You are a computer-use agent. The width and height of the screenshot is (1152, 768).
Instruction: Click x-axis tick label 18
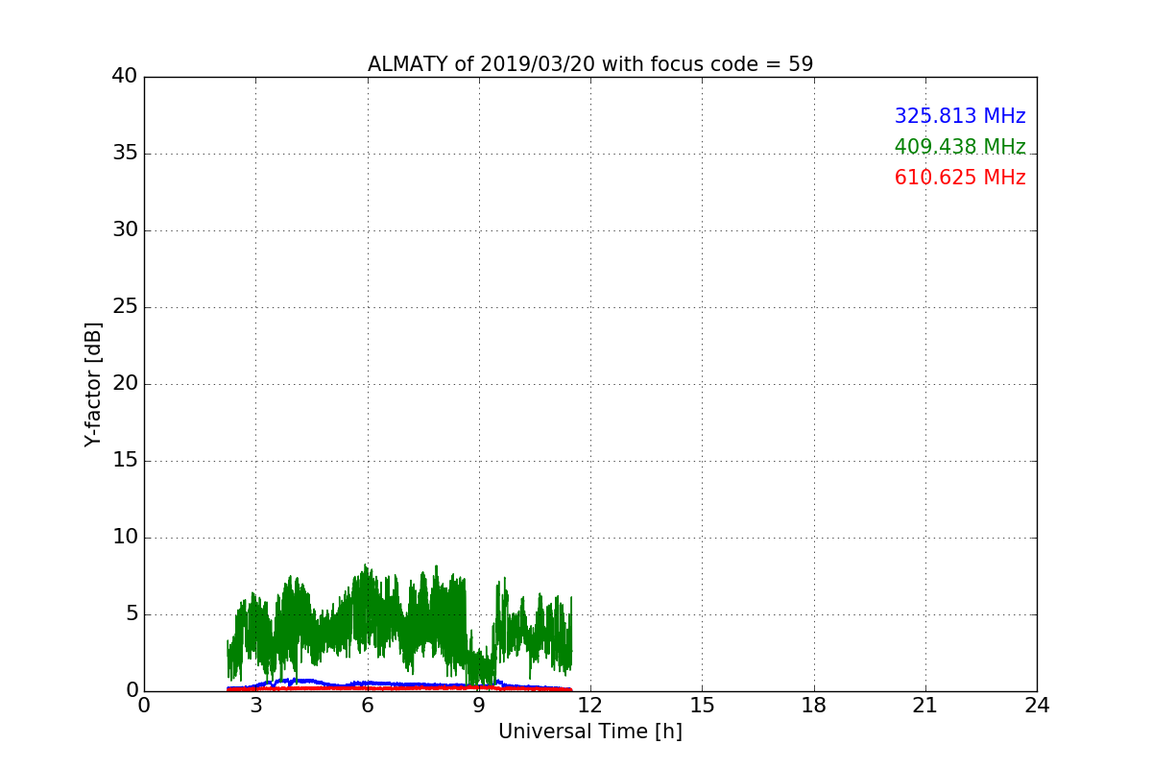tap(814, 706)
